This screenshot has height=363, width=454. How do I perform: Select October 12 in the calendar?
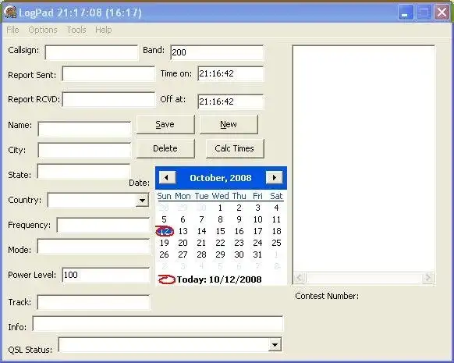[x=165, y=231]
